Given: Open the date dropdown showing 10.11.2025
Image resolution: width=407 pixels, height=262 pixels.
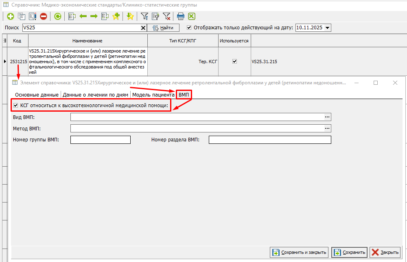Looking at the screenshot, I should (328, 28).
